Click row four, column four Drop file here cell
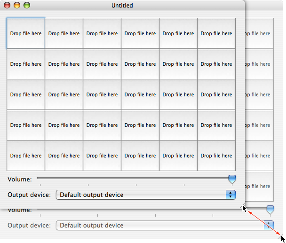The width and height of the screenshot is (286, 243). point(140,125)
